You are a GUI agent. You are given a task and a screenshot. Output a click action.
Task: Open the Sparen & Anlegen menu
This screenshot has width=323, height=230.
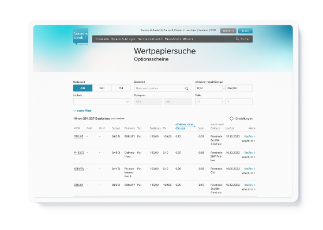pos(123,39)
